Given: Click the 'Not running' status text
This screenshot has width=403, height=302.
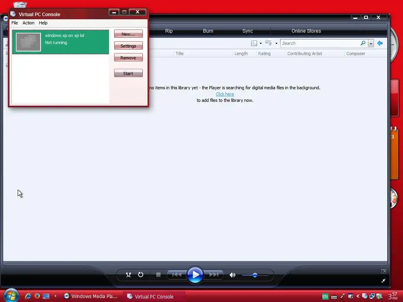Looking at the screenshot, I should (56, 42).
